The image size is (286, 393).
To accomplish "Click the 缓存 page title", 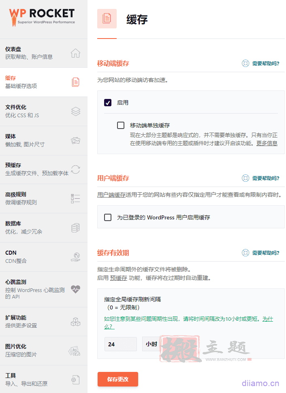I will (x=137, y=19).
